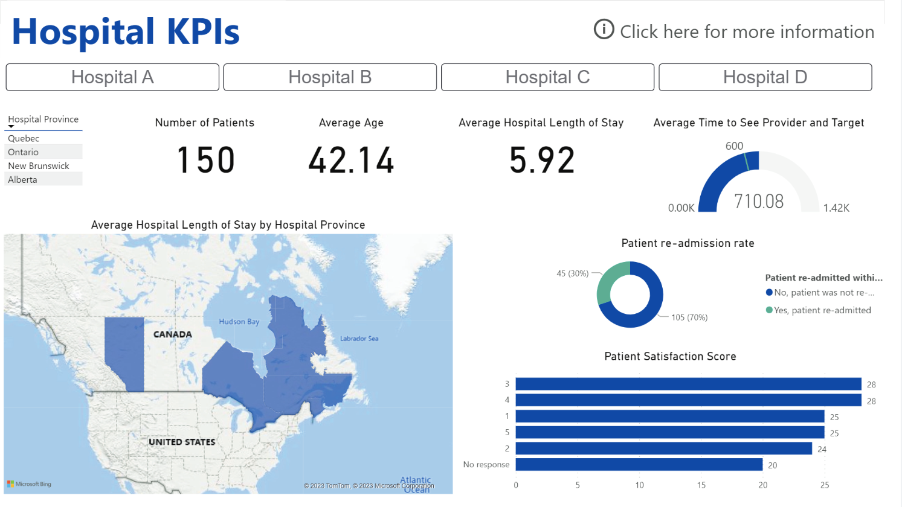Click the green re-admitted donut segment
This screenshot has height=507, width=902.
(609, 281)
